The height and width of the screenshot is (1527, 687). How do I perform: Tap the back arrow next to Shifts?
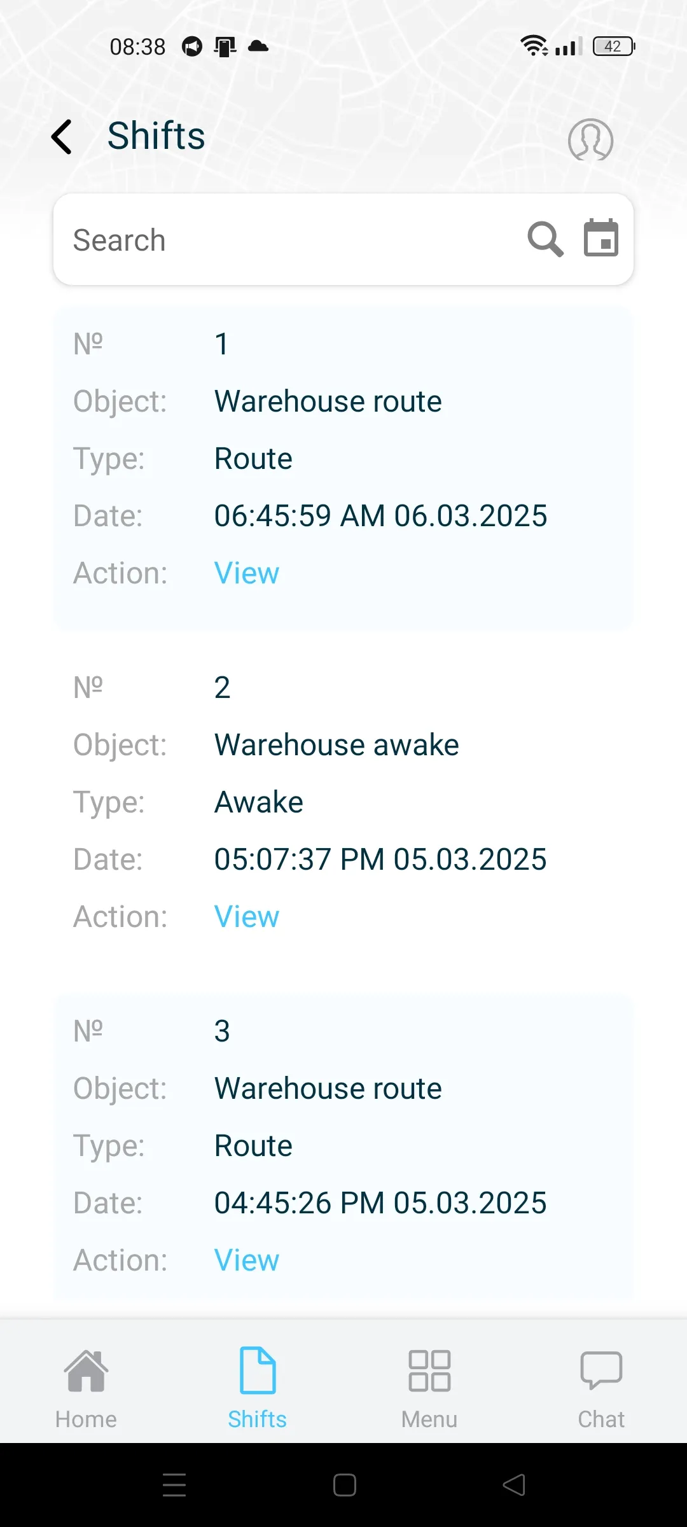point(62,137)
